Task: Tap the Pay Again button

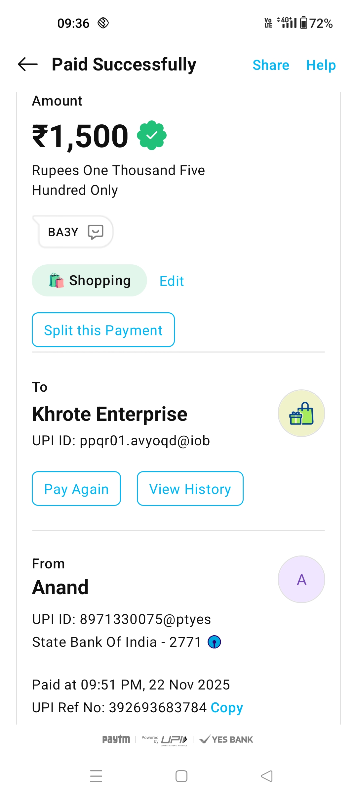Action: [x=76, y=489]
